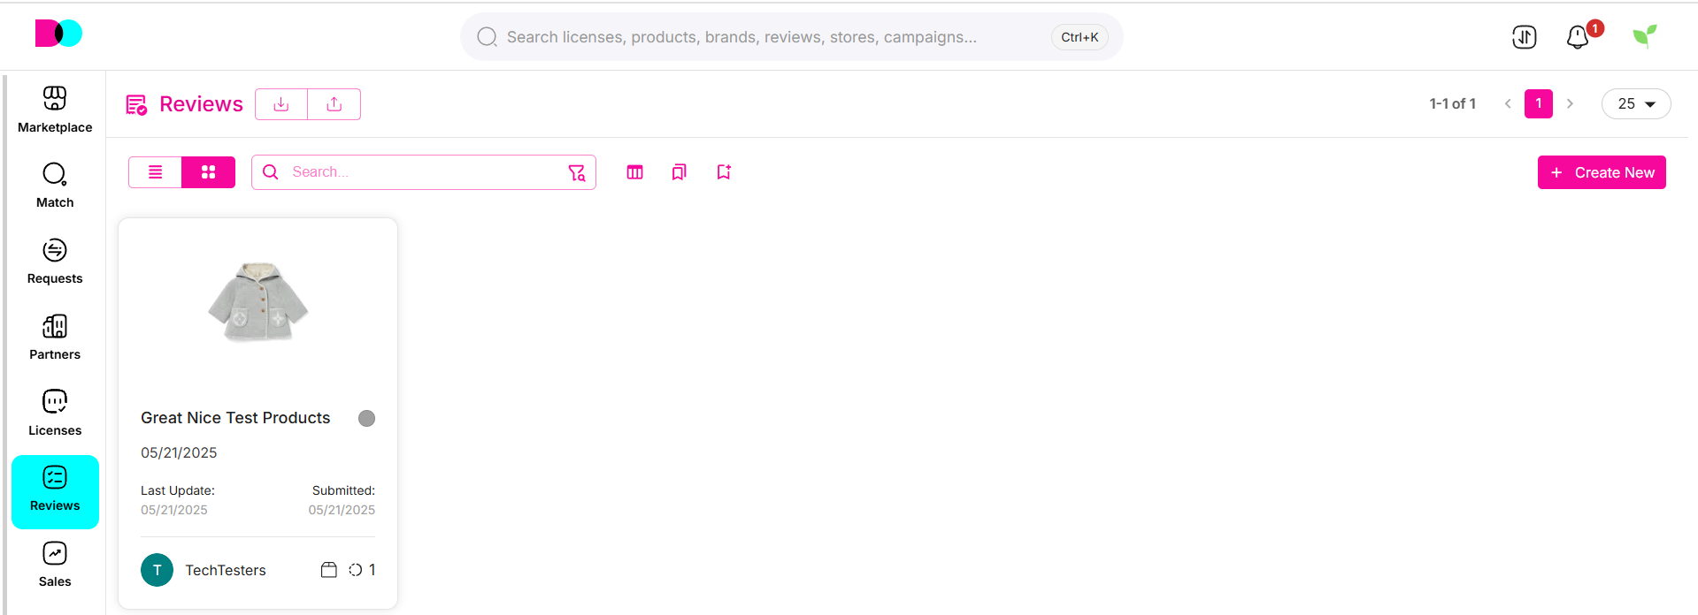The height and width of the screenshot is (615, 1698).
Task: Click the store icon on the card
Action: coord(329,570)
